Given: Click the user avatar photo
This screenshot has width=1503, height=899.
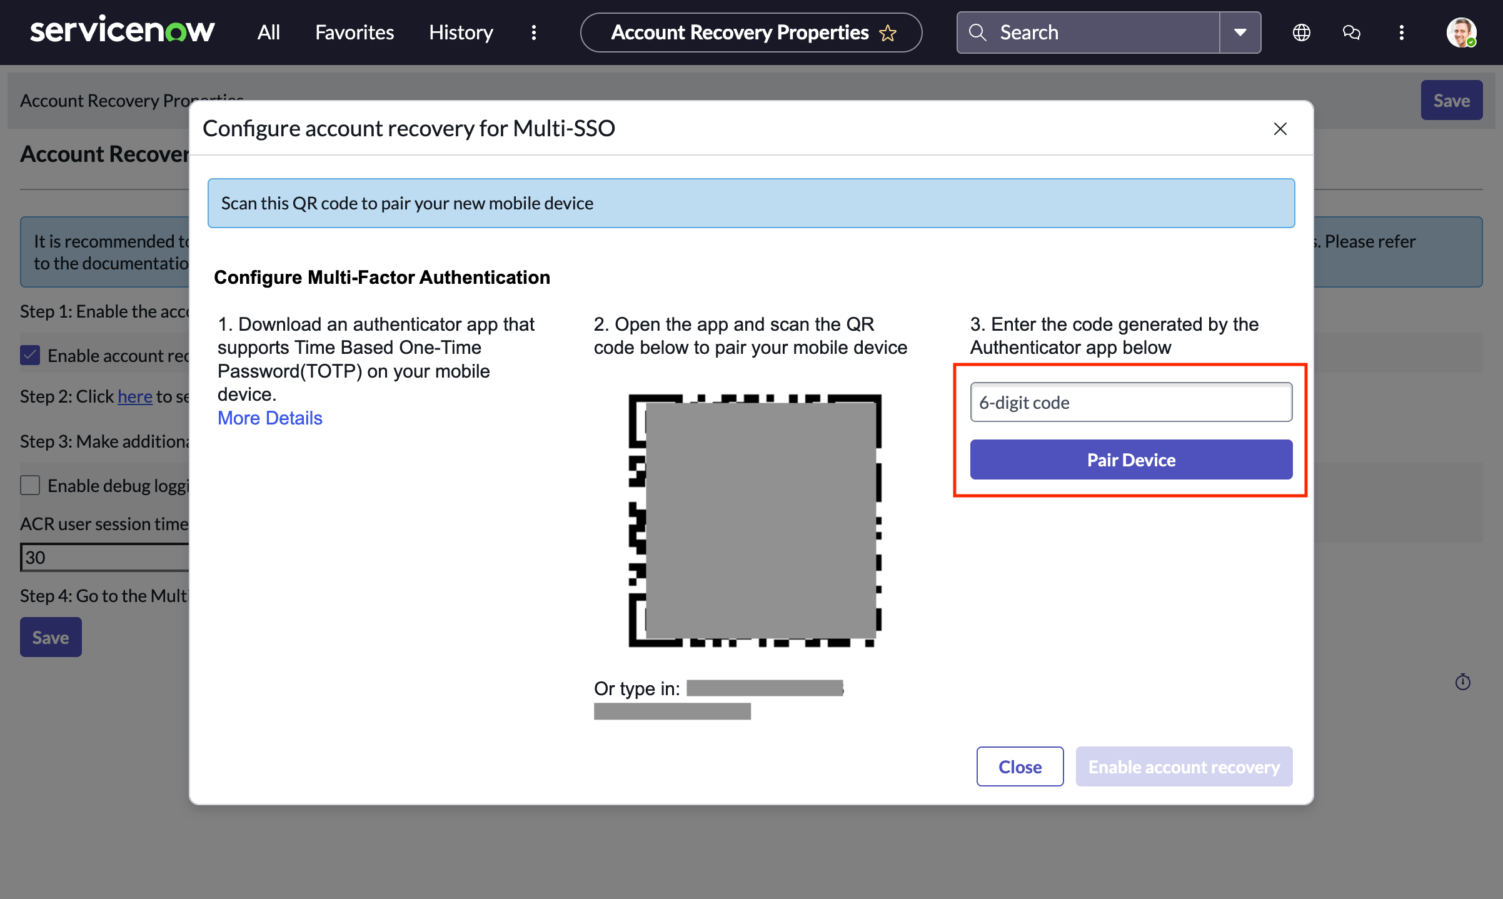Looking at the screenshot, I should (x=1461, y=32).
